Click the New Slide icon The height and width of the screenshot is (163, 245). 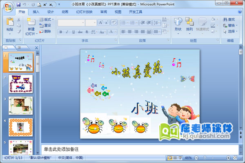pyautogui.click(x=31, y=22)
